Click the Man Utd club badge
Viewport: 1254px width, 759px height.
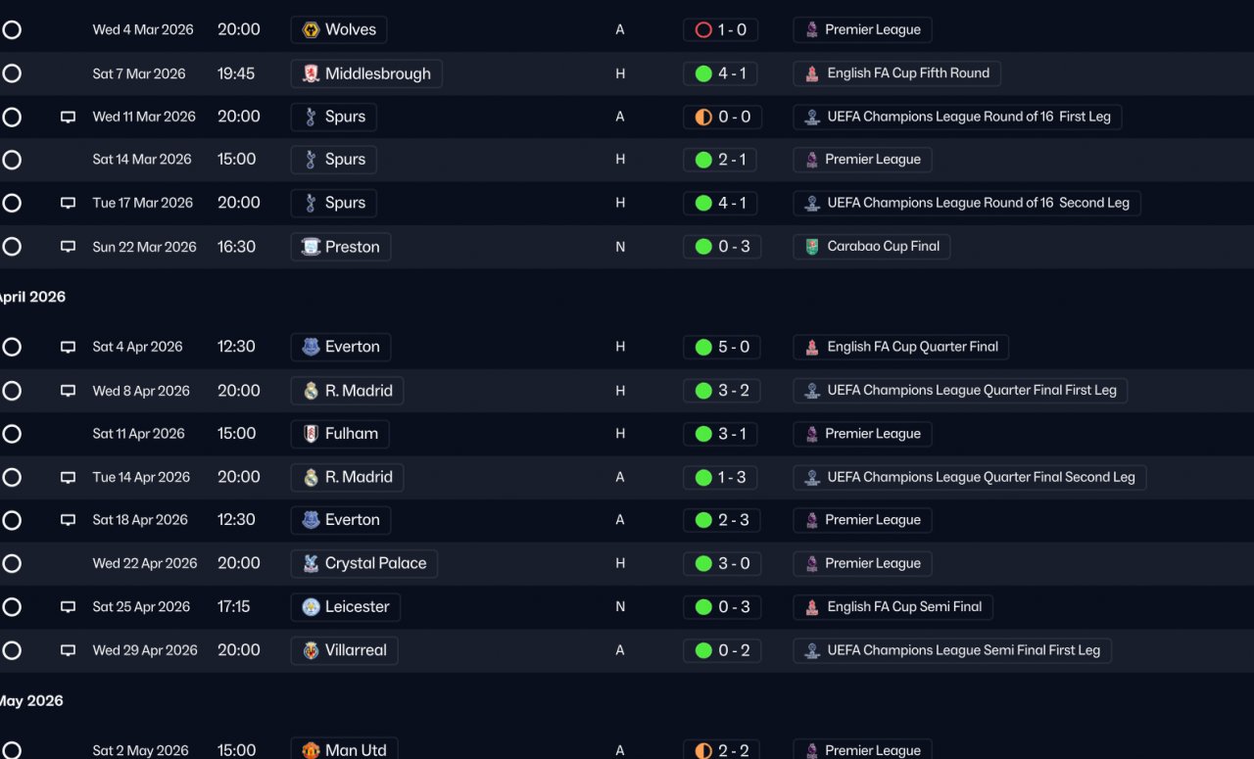(x=311, y=750)
